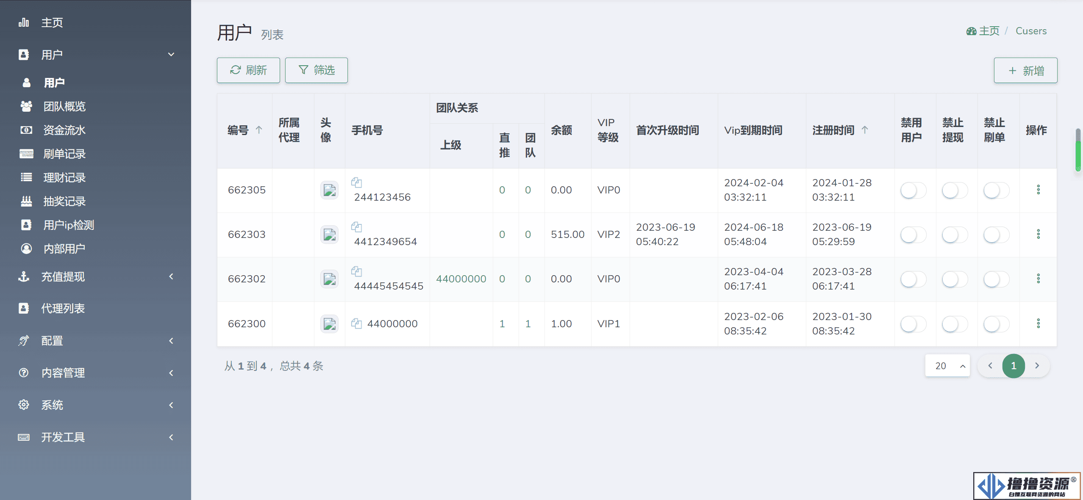
Task: Go to previous page arrow
Action: [x=990, y=366]
